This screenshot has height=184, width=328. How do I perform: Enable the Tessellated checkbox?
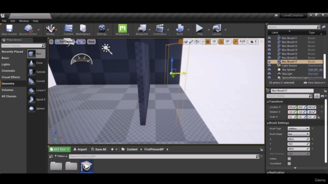click(x=289, y=164)
